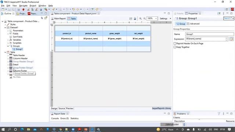Open the Repository Explorer tab
The width and height of the screenshot is (235, 132).
[x=32, y=14]
